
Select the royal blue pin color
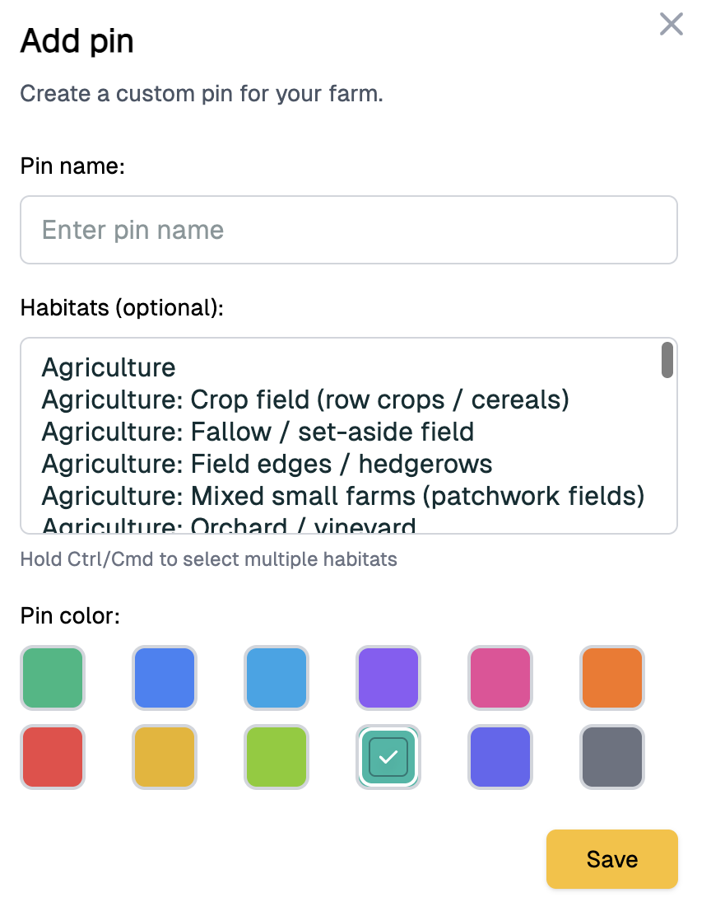[165, 678]
